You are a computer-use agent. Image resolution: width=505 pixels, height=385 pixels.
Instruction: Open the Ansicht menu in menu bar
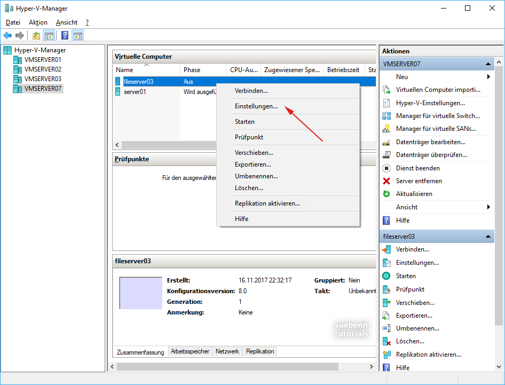tap(67, 22)
